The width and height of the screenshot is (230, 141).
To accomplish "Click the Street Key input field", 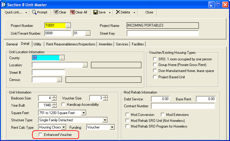I will click(163, 33).
